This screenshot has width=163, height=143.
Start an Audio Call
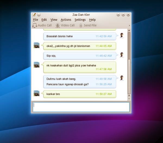point(42,25)
